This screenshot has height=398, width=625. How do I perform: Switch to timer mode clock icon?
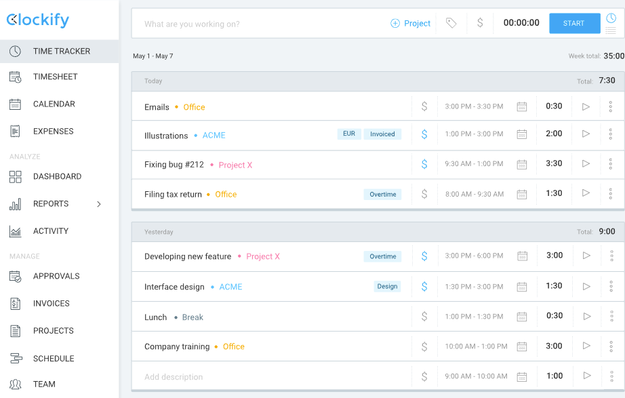611,18
